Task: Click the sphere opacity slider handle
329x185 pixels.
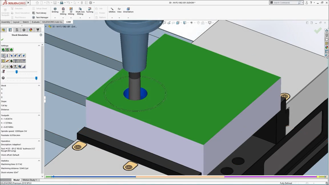Action: (36, 78)
